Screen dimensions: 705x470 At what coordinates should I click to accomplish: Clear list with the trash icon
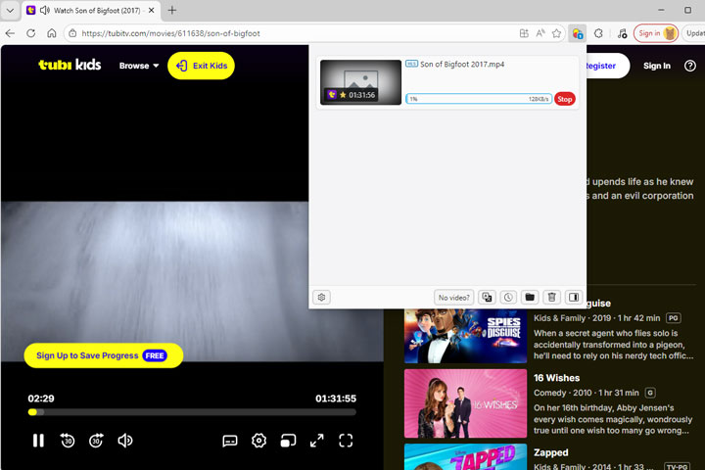coord(551,298)
